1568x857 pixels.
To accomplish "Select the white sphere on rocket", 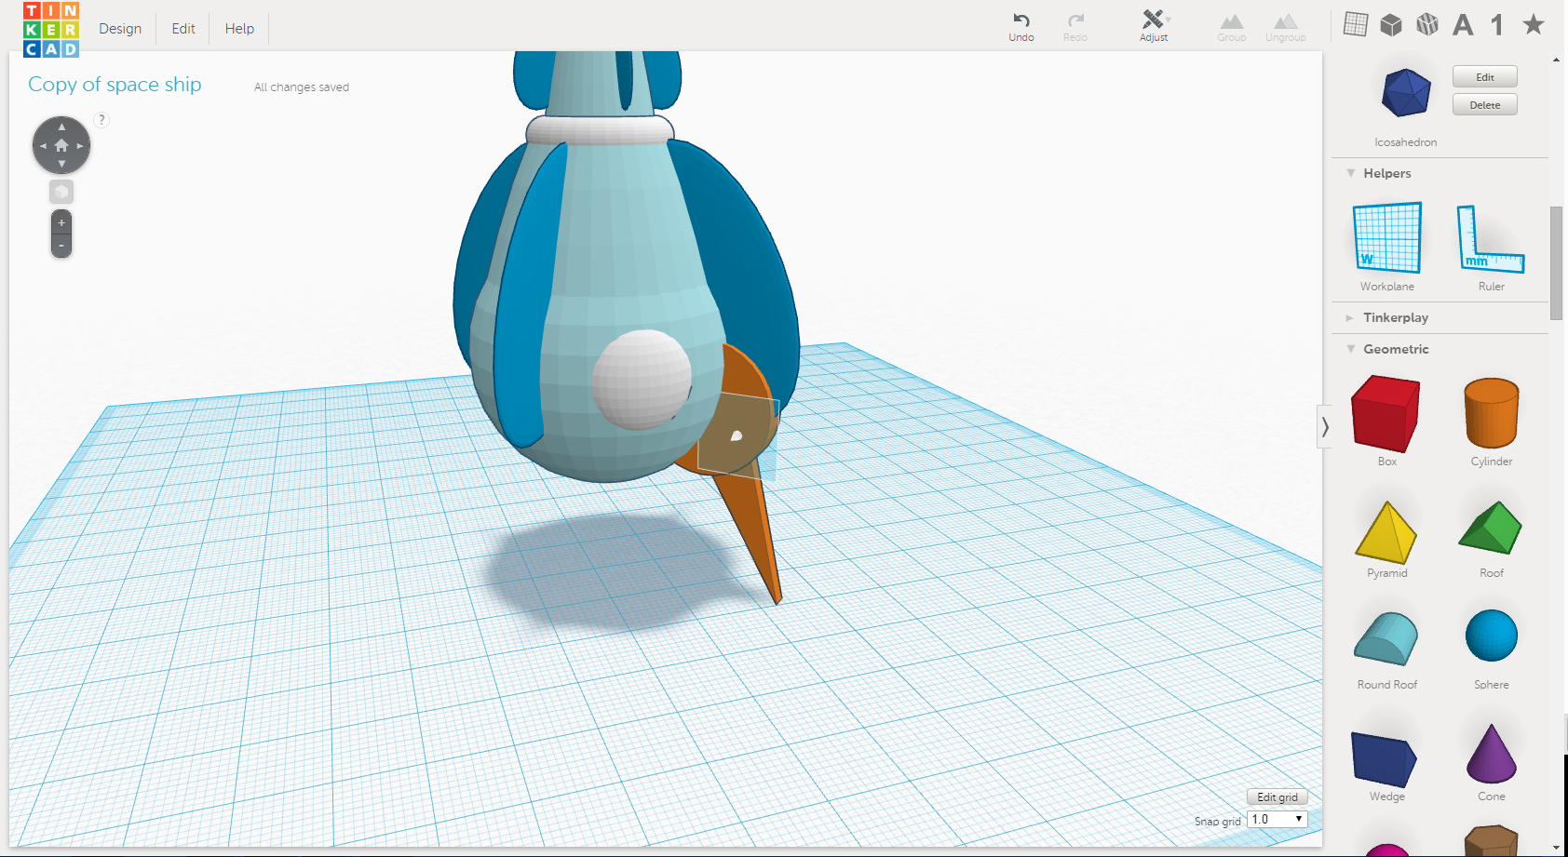I will click(x=642, y=380).
